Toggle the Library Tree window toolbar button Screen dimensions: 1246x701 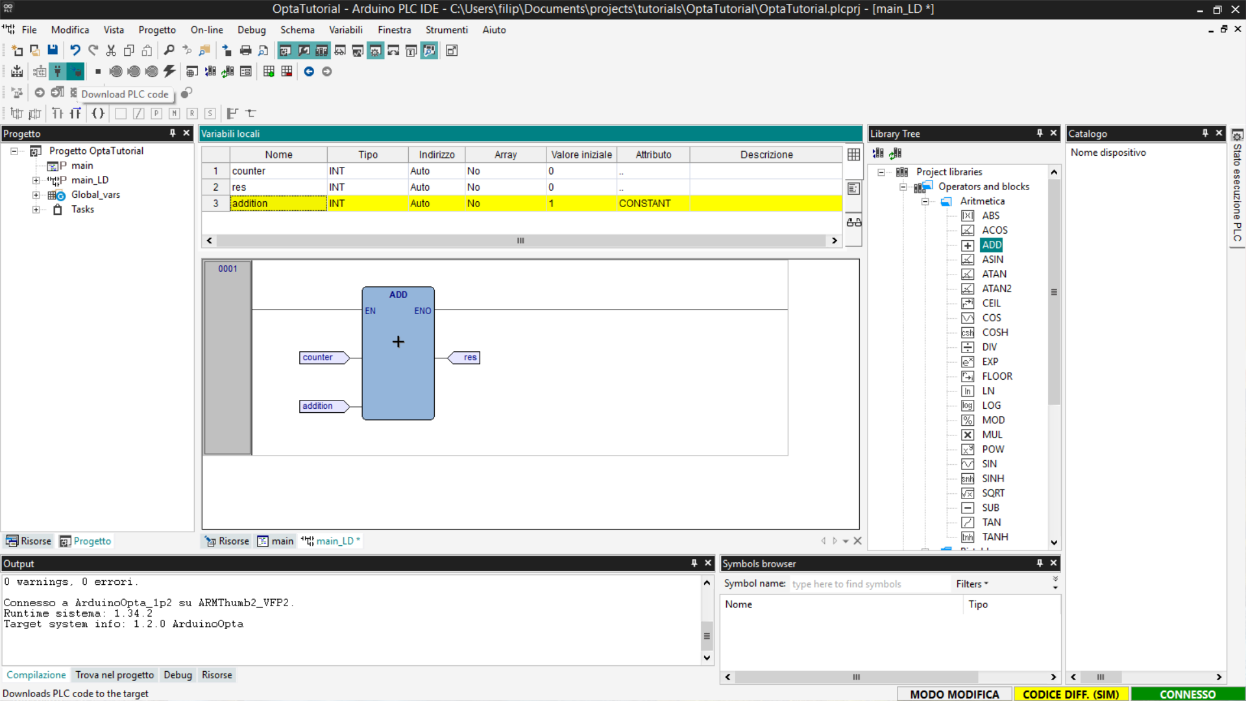(x=321, y=51)
